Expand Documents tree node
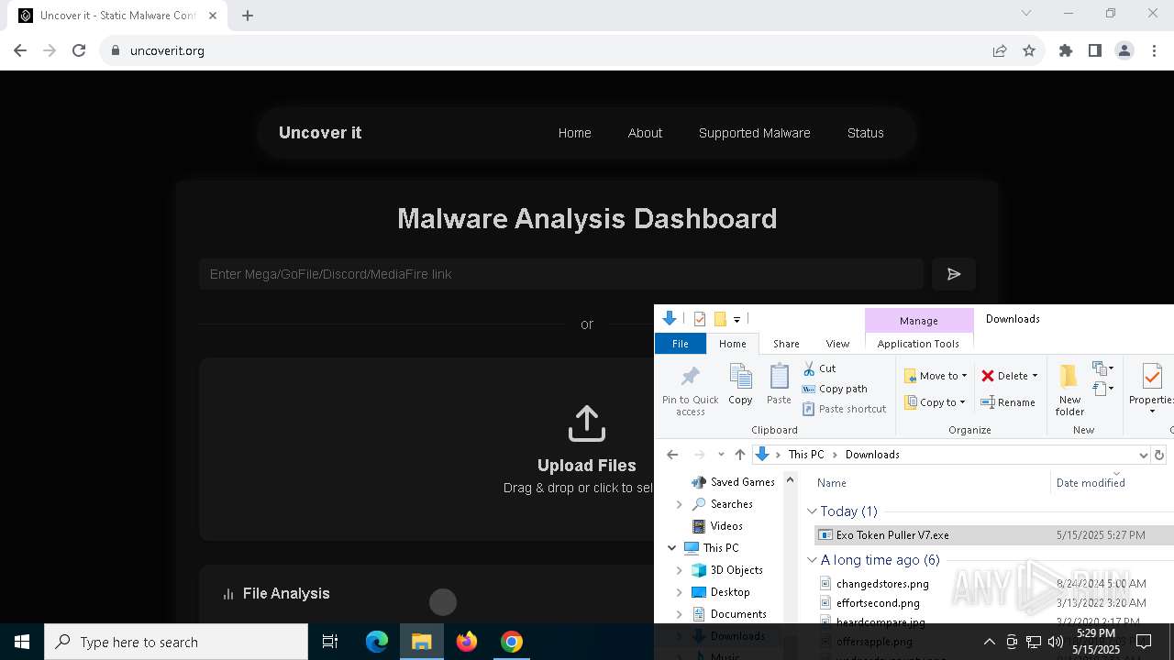The width and height of the screenshot is (1174, 660). [680, 614]
